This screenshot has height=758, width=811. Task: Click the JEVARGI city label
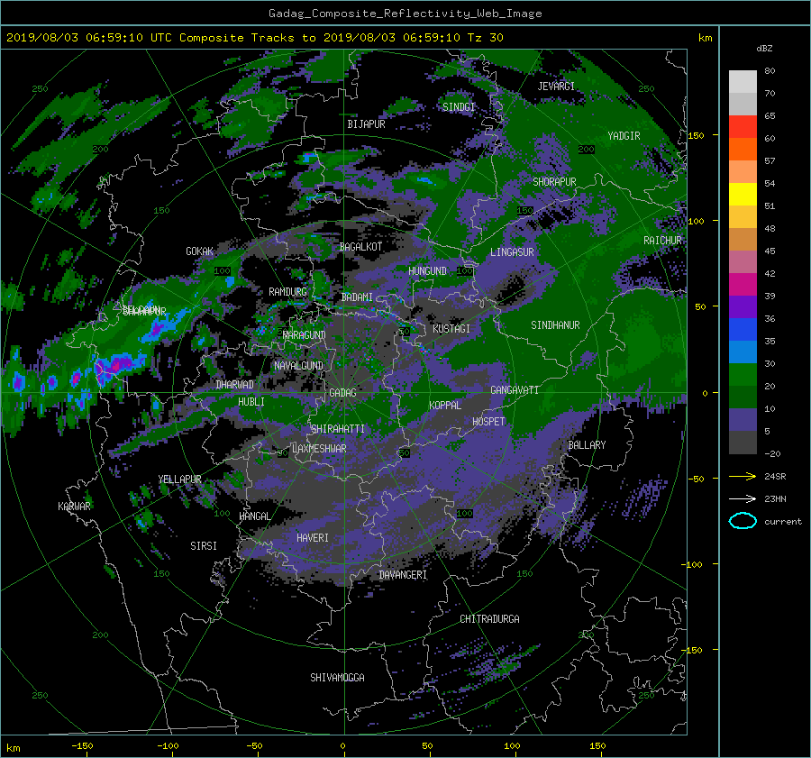[556, 87]
